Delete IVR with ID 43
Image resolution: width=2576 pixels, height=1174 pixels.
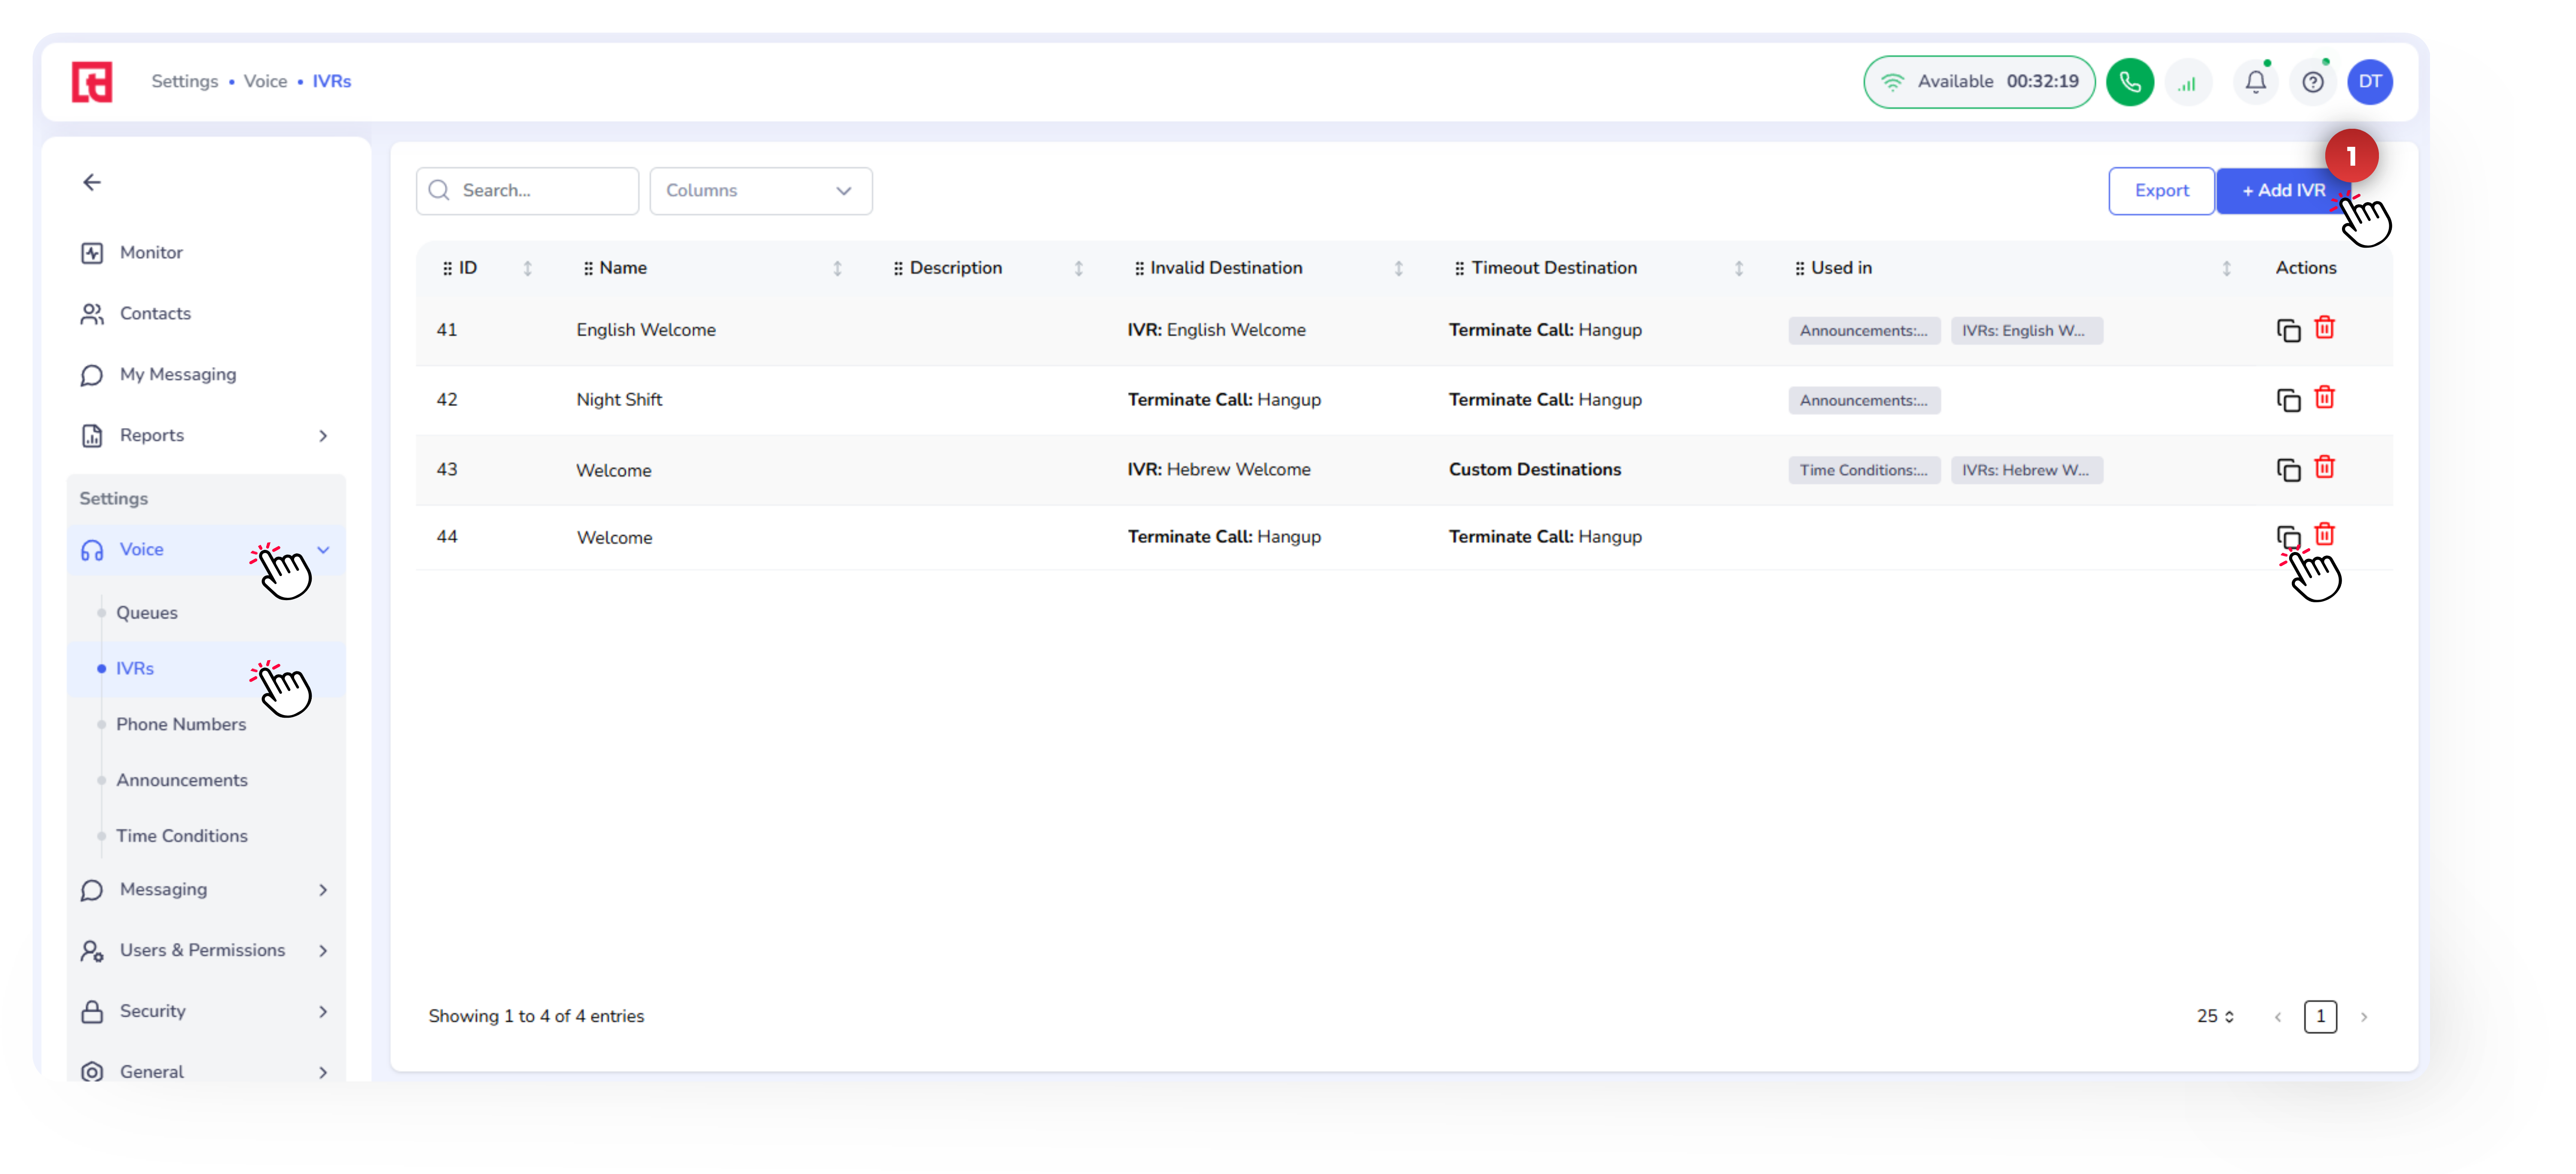pyautogui.click(x=2324, y=468)
